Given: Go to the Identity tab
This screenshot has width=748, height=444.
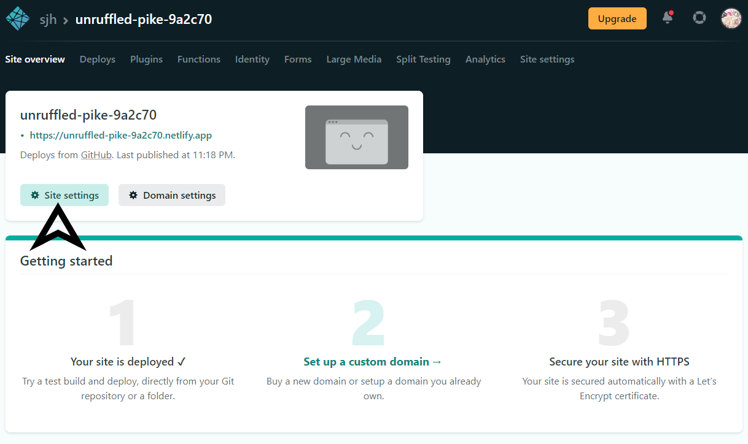Looking at the screenshot, I should pos(252,59).
